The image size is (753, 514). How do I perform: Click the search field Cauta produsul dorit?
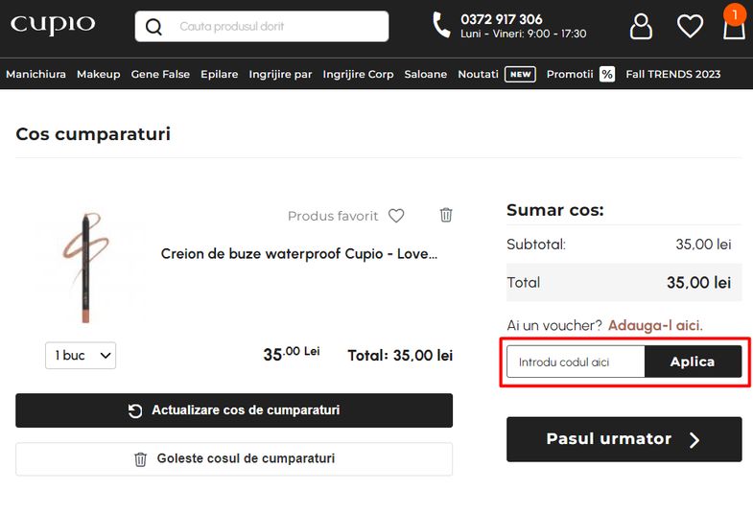262,27
